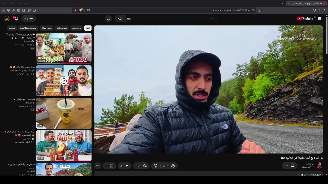
Task: Select the recently uploaded videos filter chip
Action: coord(28,28)
